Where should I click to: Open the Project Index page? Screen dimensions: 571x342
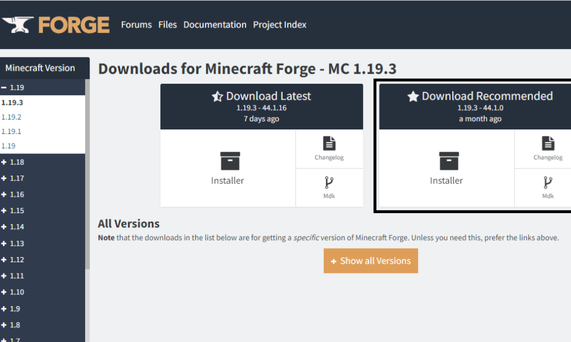pos(280,25)
